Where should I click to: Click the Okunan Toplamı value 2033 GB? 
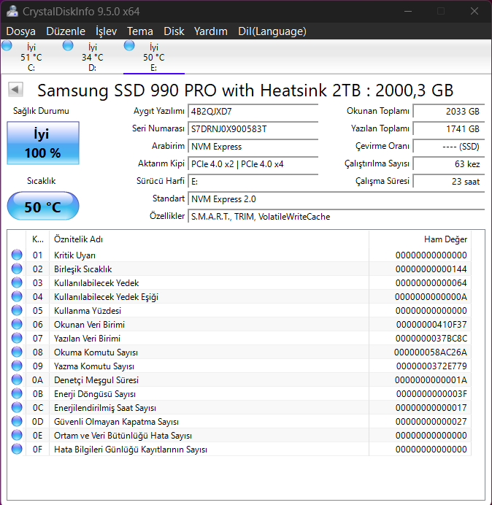(x=449, y=111)
